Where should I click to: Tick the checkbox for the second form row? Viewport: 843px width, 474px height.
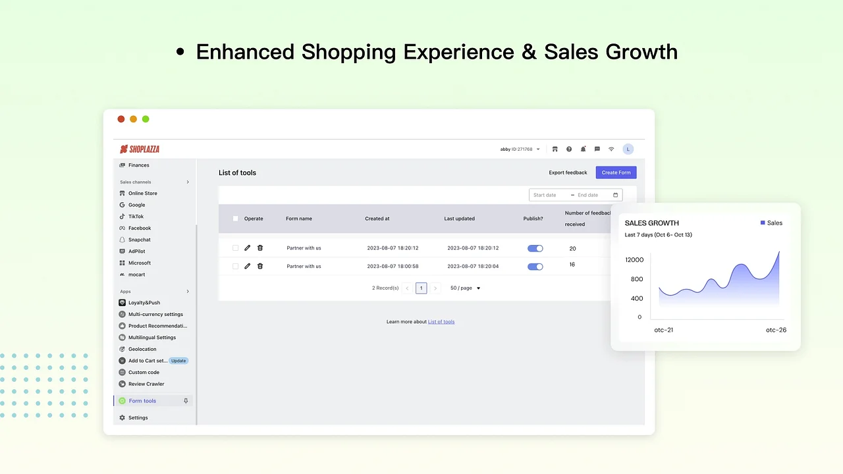pyautogui.click(x=236, y=267)
